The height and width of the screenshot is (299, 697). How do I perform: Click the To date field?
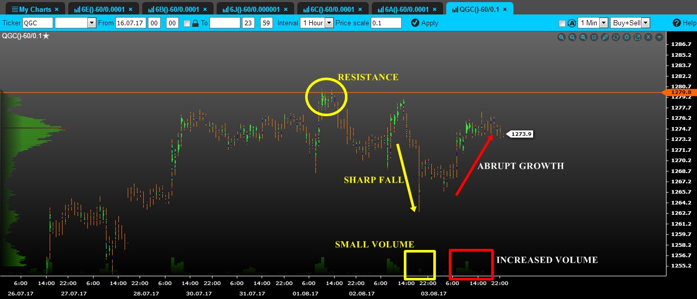point(225,23)
